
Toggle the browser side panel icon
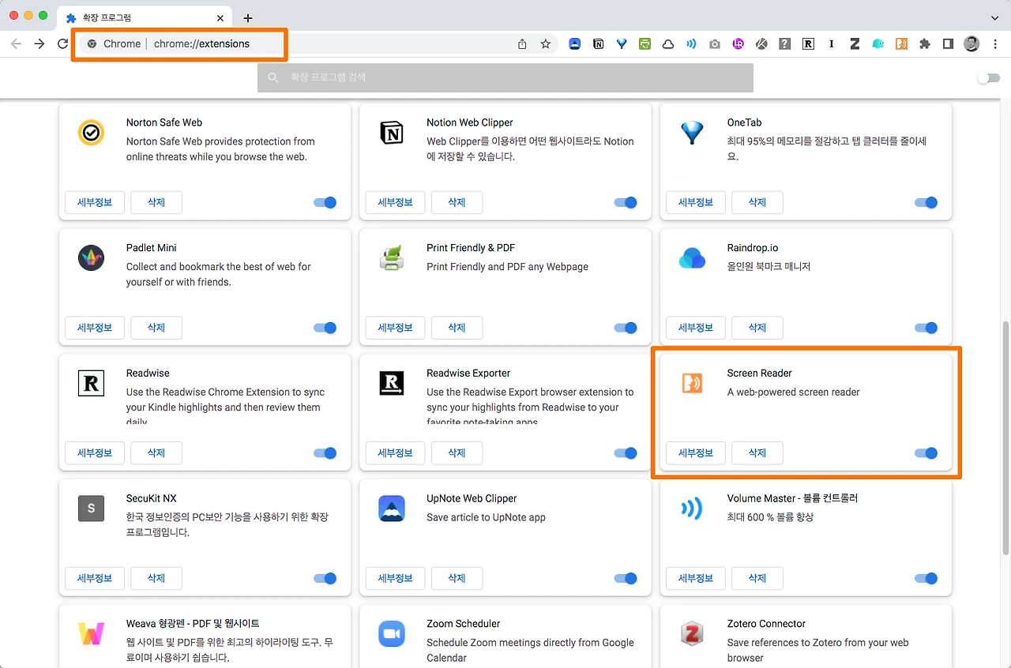click(949, 44)
